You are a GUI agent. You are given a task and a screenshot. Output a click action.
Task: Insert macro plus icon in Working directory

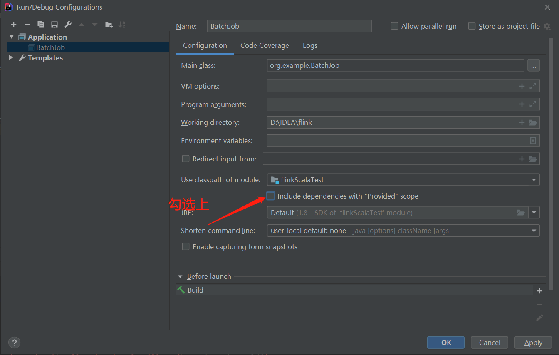pyautogui.click(x=522, y=122)
